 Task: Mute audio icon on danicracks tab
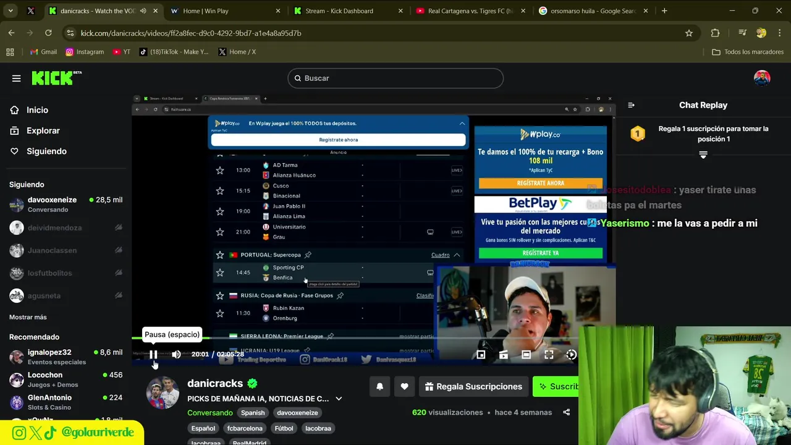tap(143, 11)
